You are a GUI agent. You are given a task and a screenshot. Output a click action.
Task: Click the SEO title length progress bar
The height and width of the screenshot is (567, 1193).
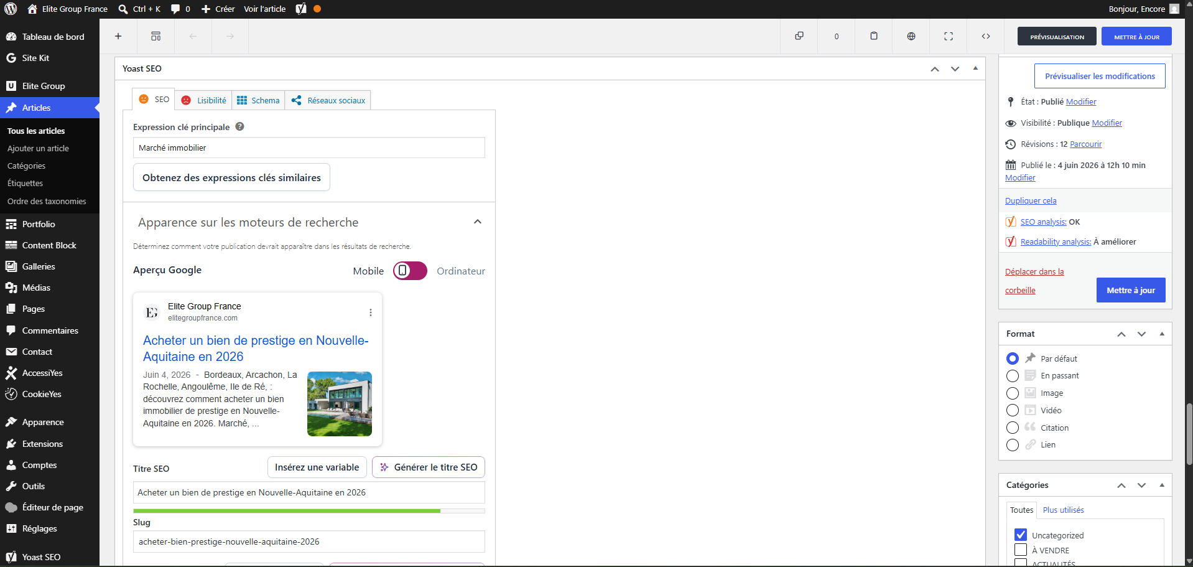click(x=309, y=511)
